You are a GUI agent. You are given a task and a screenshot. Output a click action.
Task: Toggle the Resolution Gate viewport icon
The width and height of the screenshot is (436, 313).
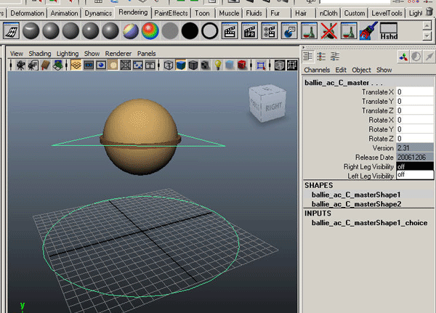click(x=101, y=65)
